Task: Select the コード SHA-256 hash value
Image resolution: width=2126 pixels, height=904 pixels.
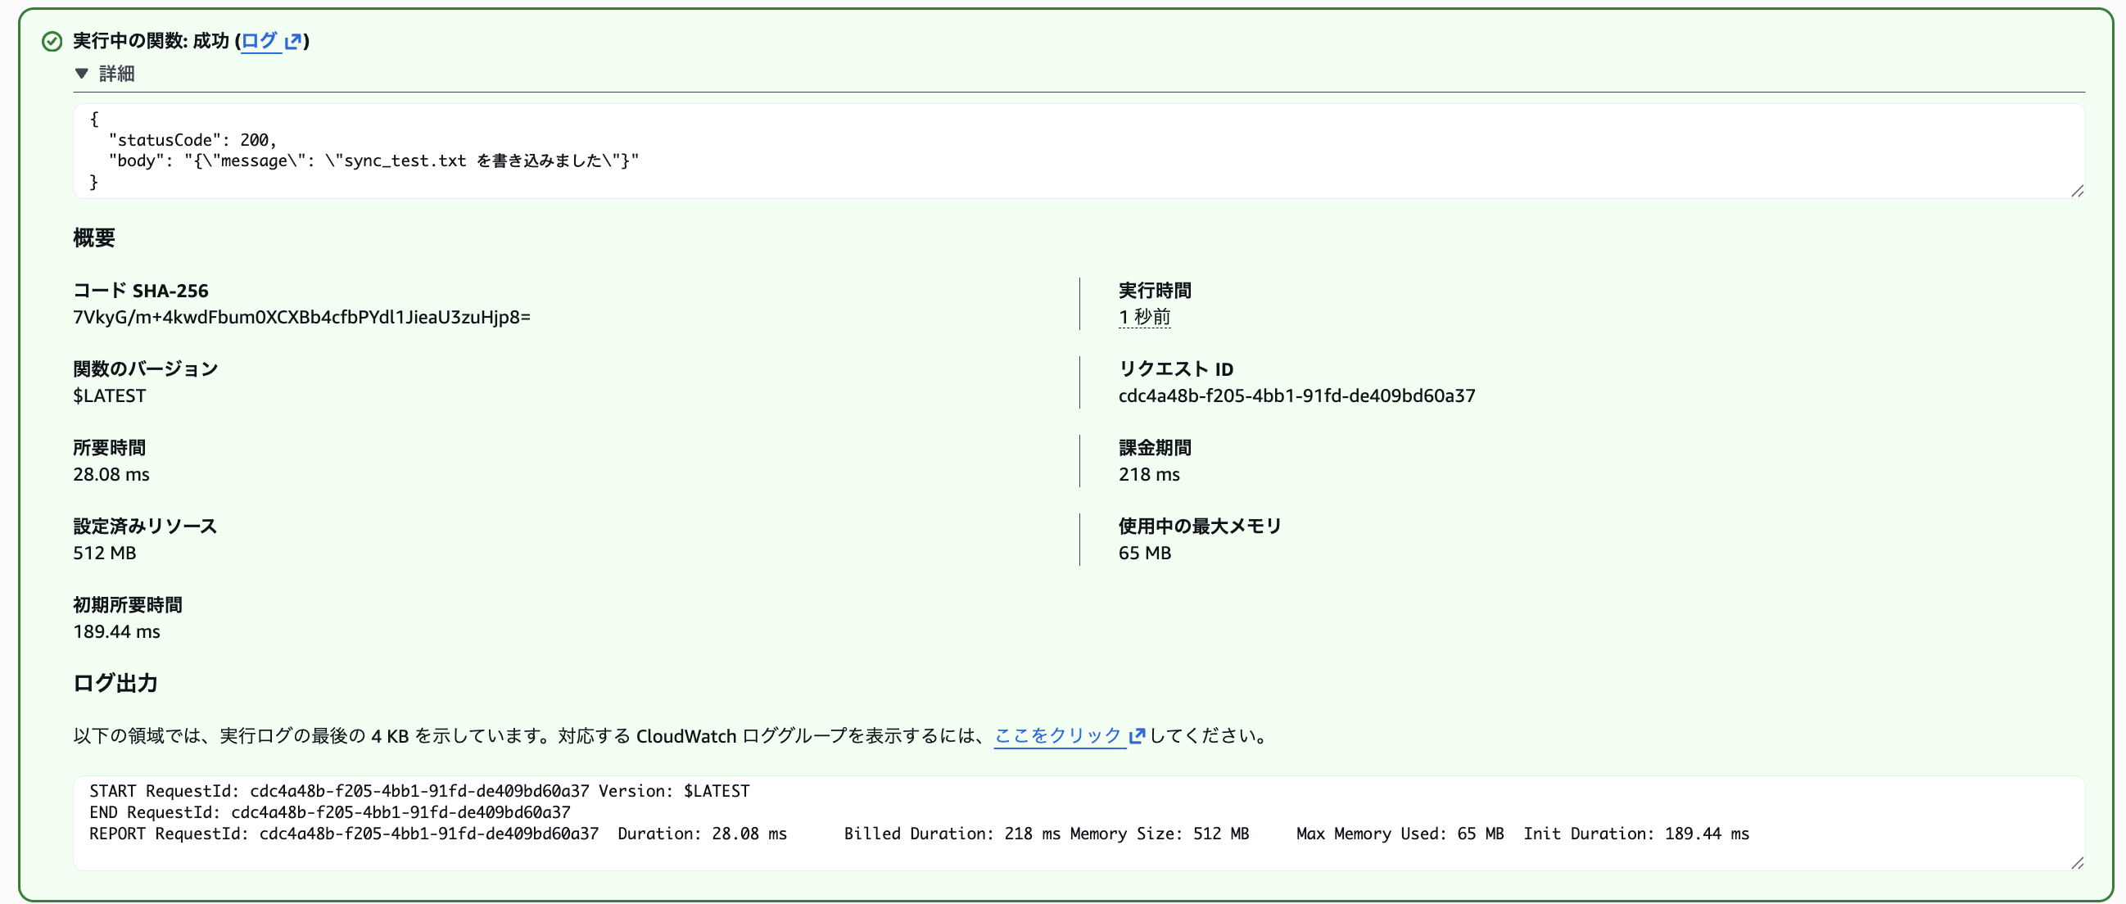Action: pyautogui.click(x=302, y=316)
